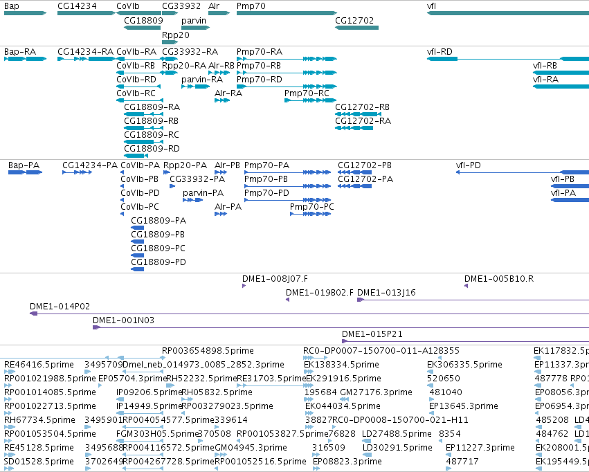Select the DME1-001N03 clone label

[x=124, y=320]
